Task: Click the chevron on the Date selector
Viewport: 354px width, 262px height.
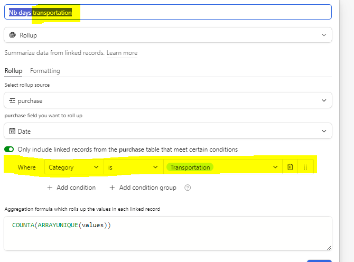Action: click(324, 131)
